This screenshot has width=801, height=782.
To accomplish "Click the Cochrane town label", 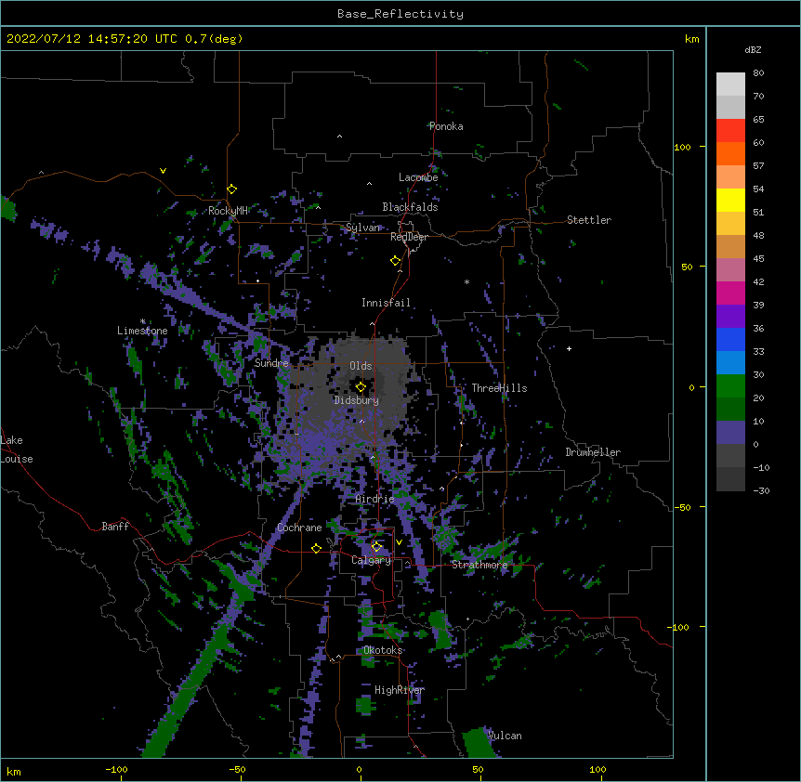I will 299,528.
